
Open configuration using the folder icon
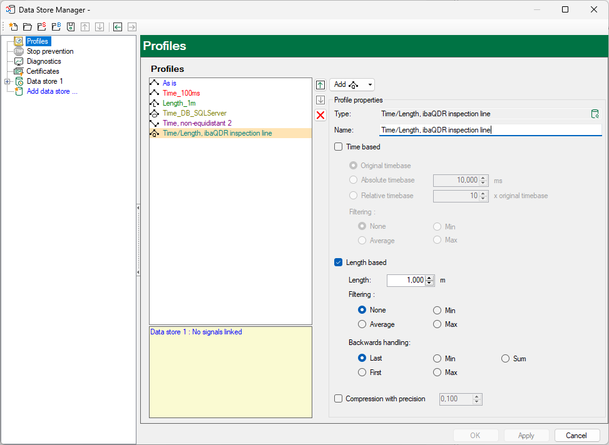[28, 27]
